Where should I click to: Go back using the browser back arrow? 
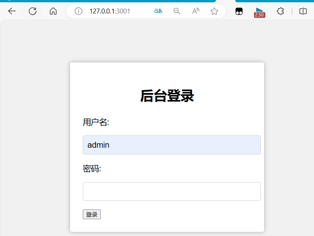click(x=12, y=11)
